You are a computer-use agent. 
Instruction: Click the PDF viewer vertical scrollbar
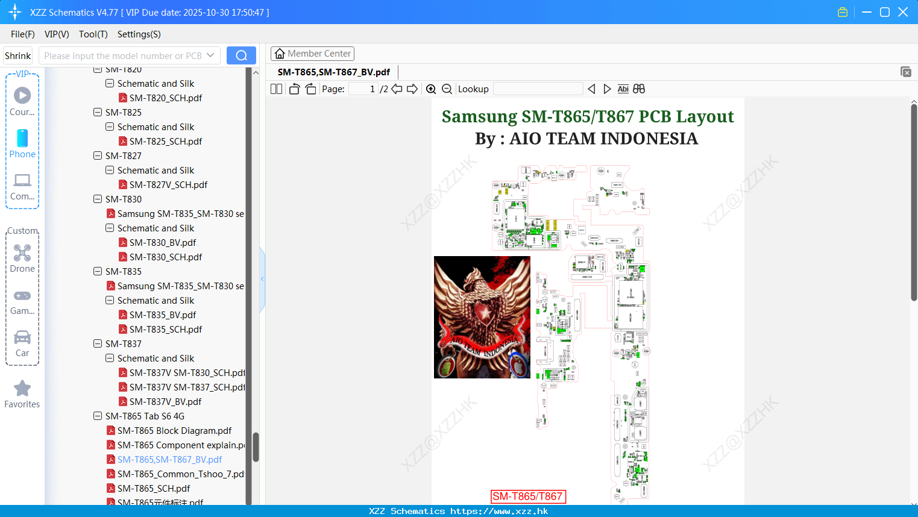point(914,202)
